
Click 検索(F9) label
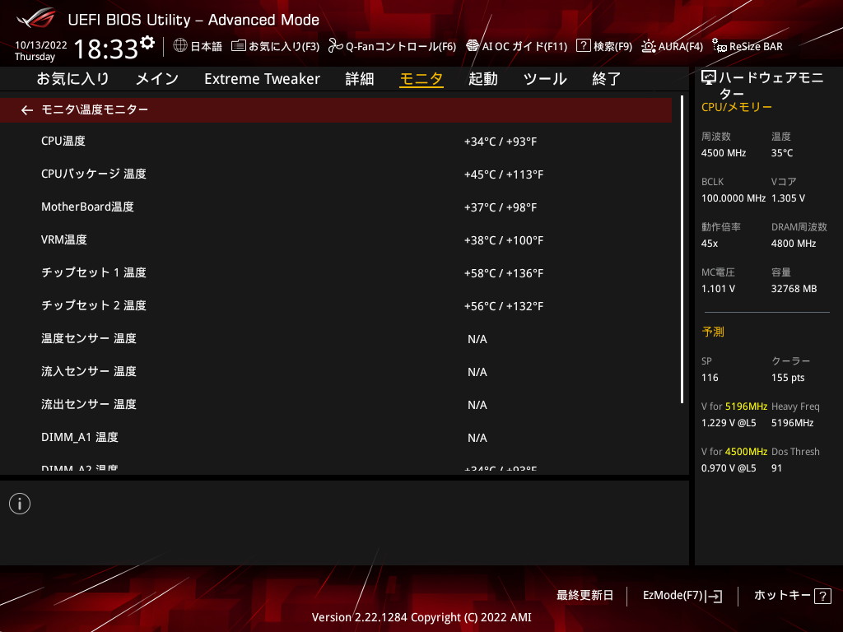pyautogui.click(x=612, y=46)
